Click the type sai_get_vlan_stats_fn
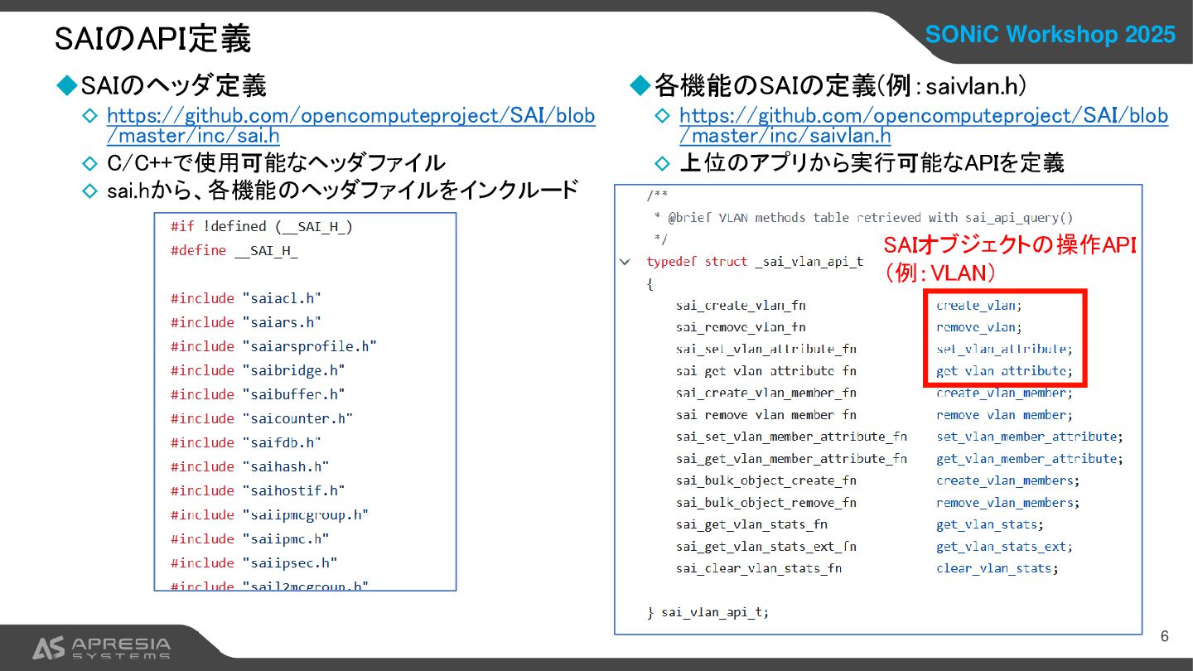Viewport: 1193px width, 671px height. click(x=751, y=524)
